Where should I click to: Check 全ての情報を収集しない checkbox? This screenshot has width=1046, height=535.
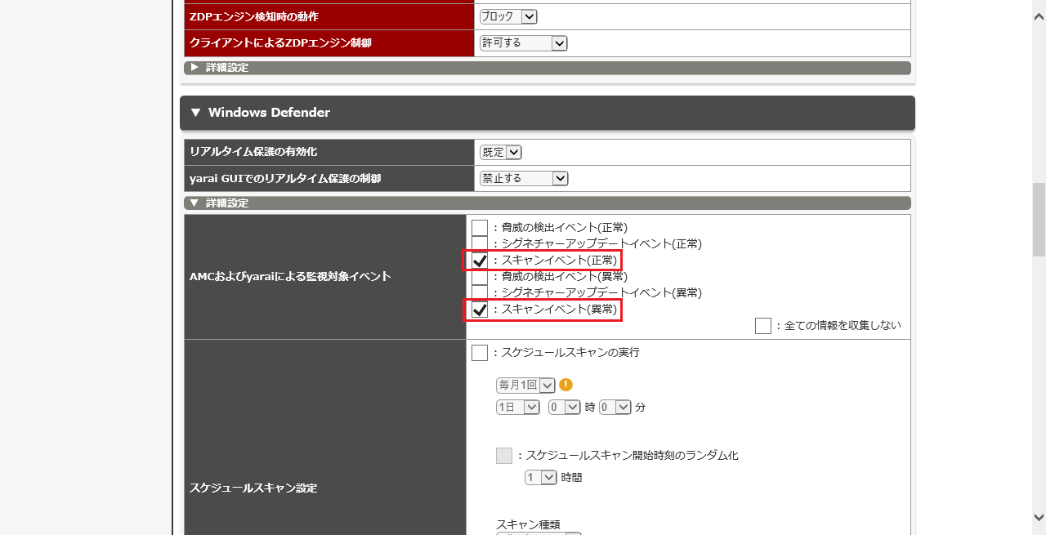tap(763, 326)
